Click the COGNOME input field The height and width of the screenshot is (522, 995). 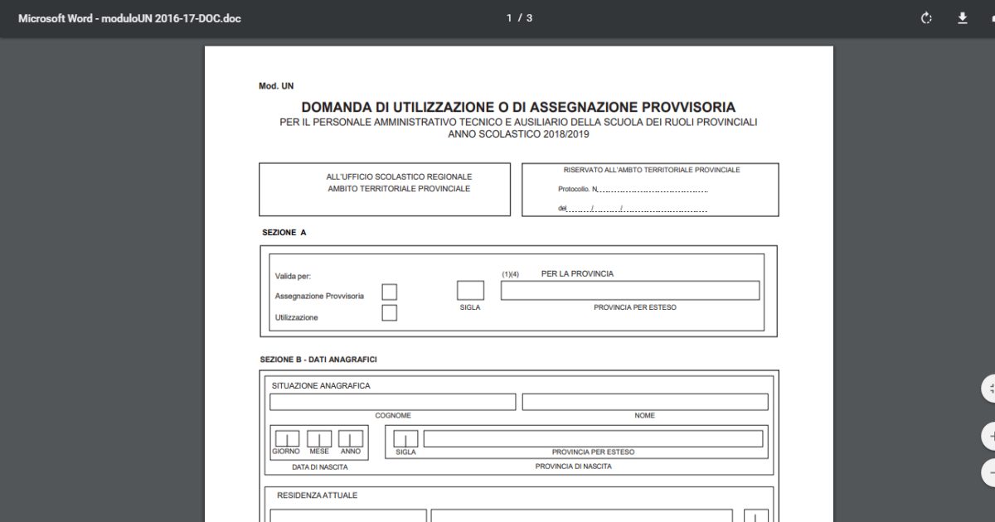pos(392,401)
